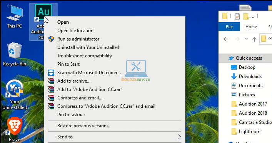Choose Add to archive...
The image size is (272, 143).
115,81
